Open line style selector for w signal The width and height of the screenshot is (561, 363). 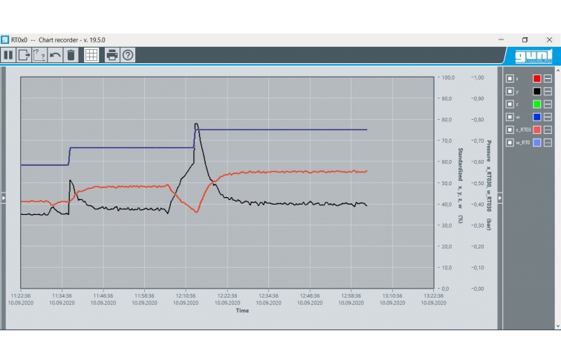point(548,117)
